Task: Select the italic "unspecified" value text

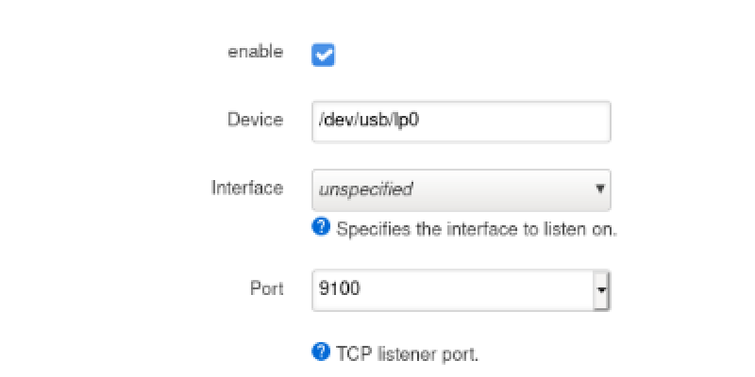Action: [x=365, y=189]
